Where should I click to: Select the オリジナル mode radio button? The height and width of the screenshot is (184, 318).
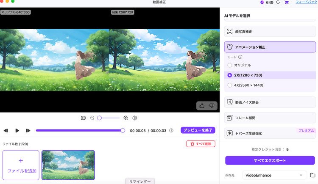click(230, 65)
